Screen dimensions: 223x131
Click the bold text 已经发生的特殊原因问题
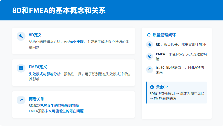point(60,106)
